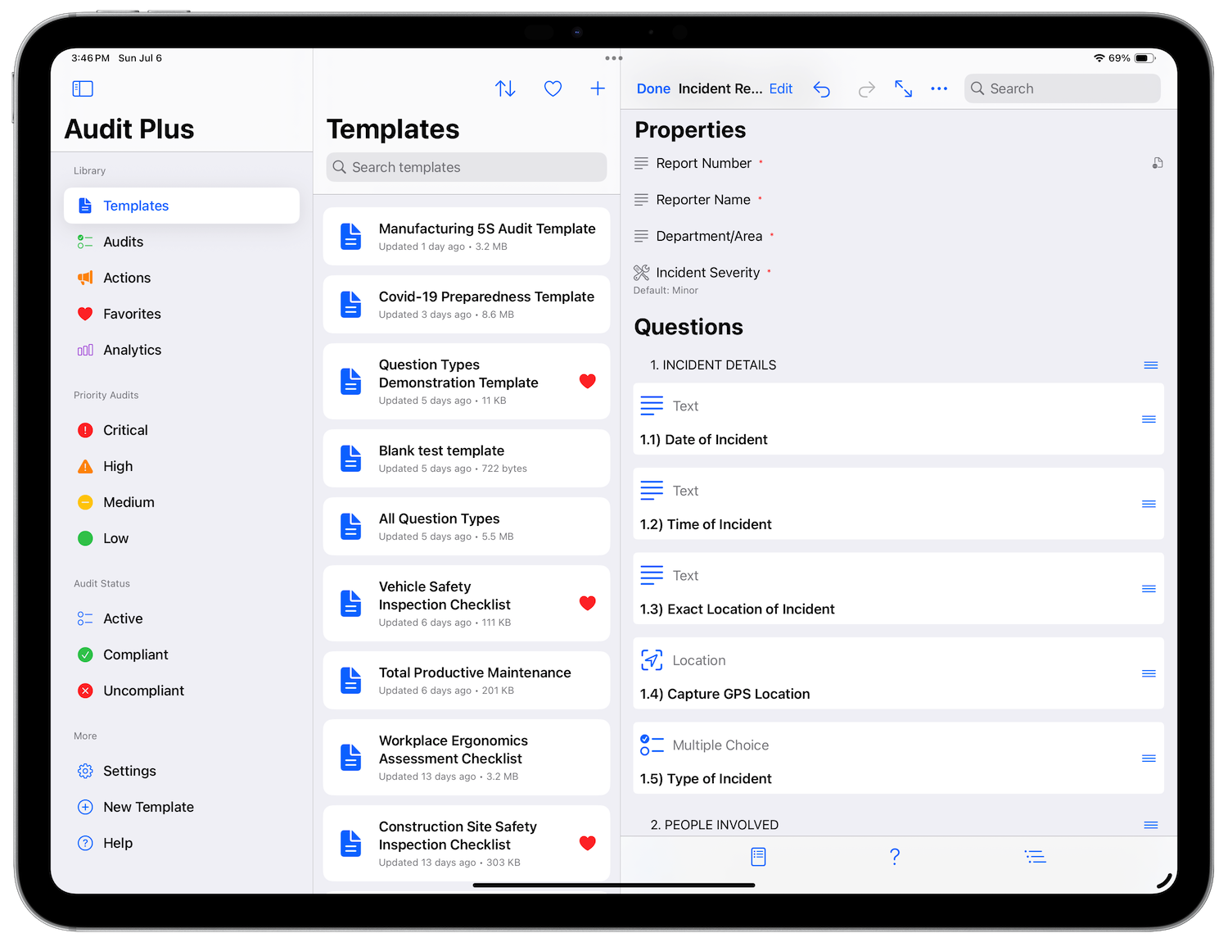Viewport: 1228px width, 942px height.
Task: Open the page view icon in bottom toolbar
Action: pos(758,857)
